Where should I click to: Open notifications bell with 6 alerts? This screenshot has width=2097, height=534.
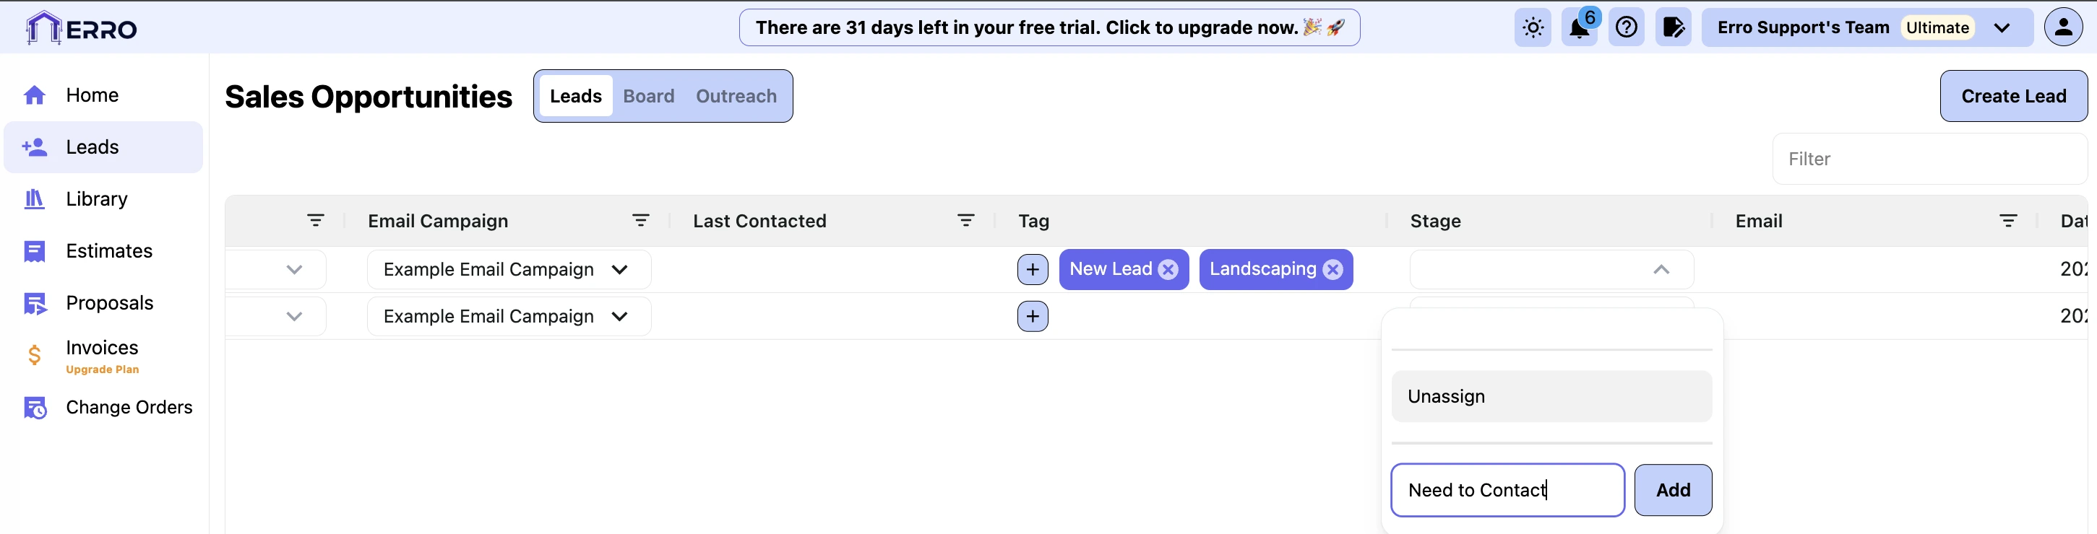(1580, 28)
